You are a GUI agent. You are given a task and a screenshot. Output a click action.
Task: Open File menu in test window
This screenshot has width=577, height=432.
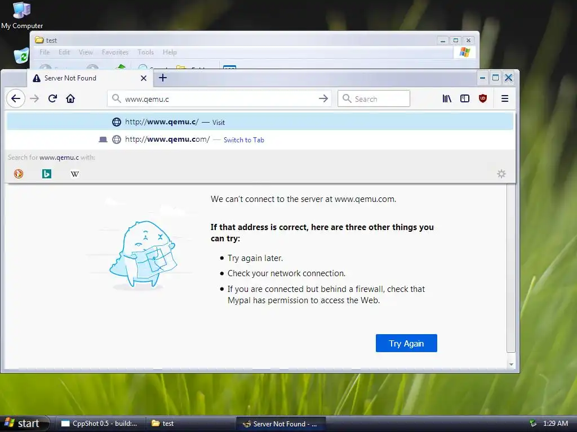click(45, 52)
